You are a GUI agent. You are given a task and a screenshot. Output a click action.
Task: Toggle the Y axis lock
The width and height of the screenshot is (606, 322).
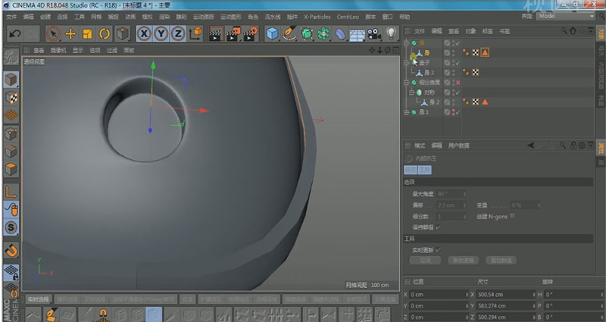161,34
